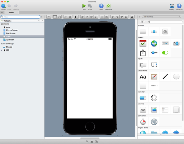This screenshot has width=184, height=144.
Task: Expand the iOS build settings item
Action: 2,50
